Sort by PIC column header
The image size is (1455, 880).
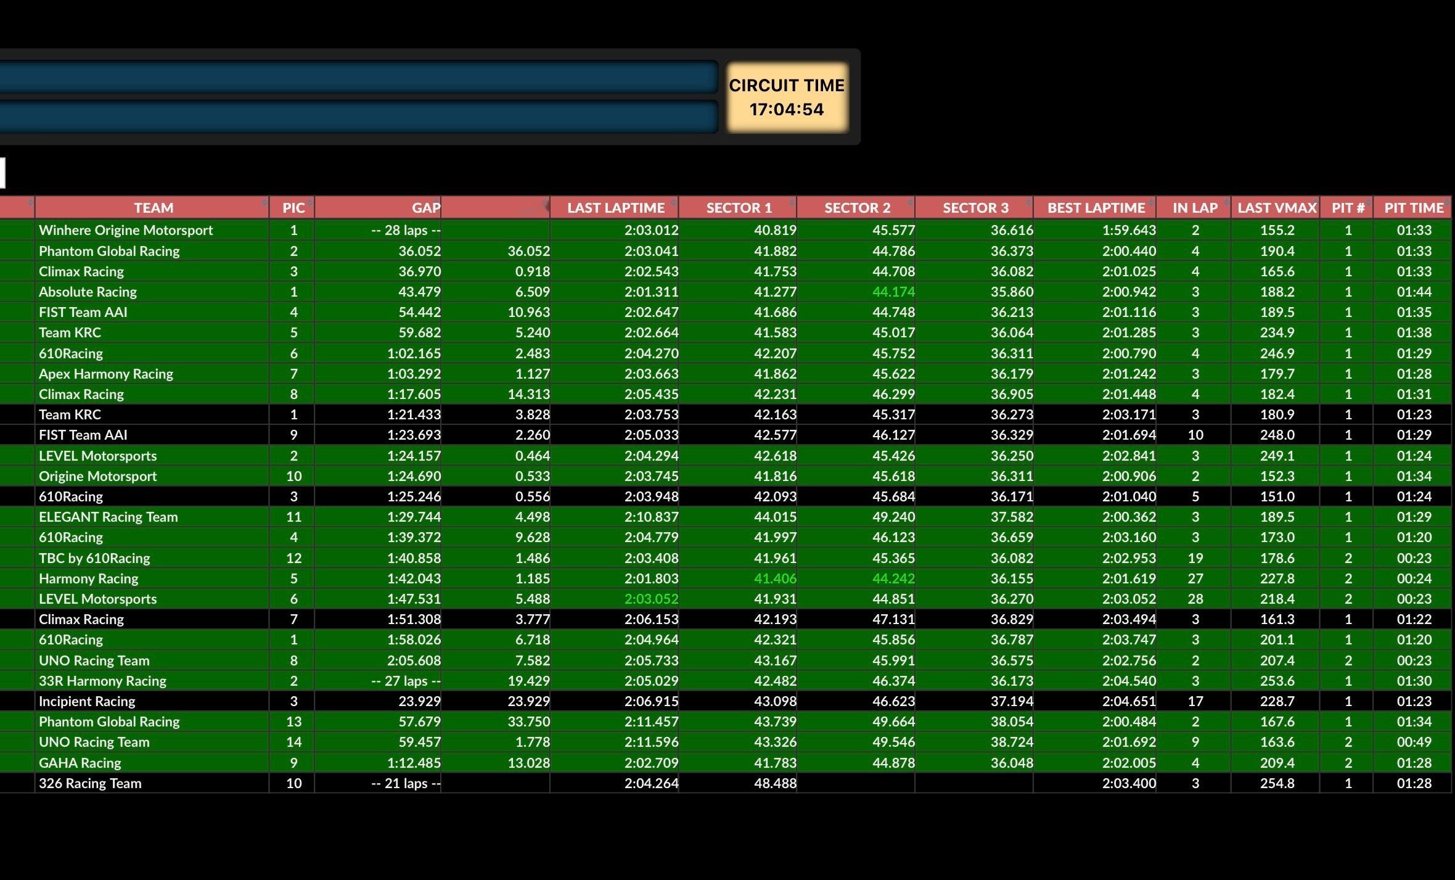tap(293, 208)
